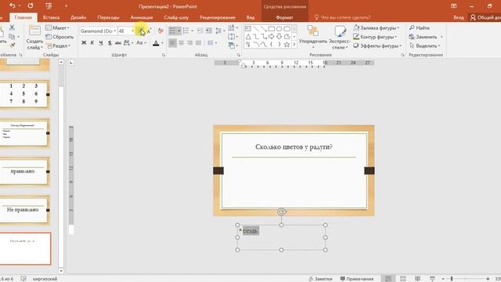
Task: Toggle strikethrough abc formatting
Action: tap(118, 43)
